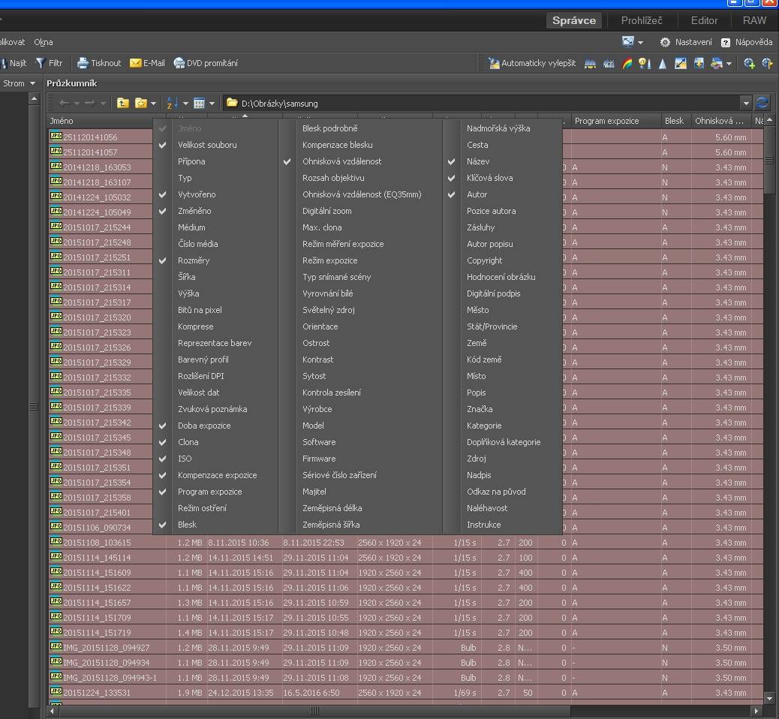Open the favorite folders dropdown arrow
The width and height of the screenshot is (779, 719).
tap(154, 104)
